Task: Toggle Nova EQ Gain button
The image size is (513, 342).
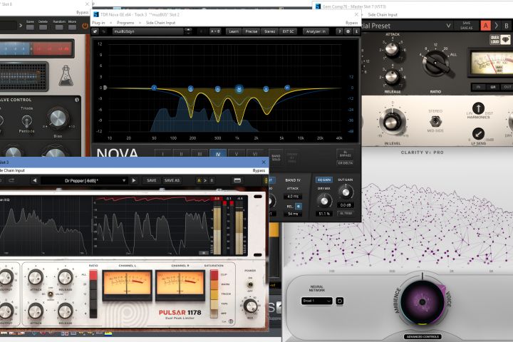Action: click(x=324, y=180)
